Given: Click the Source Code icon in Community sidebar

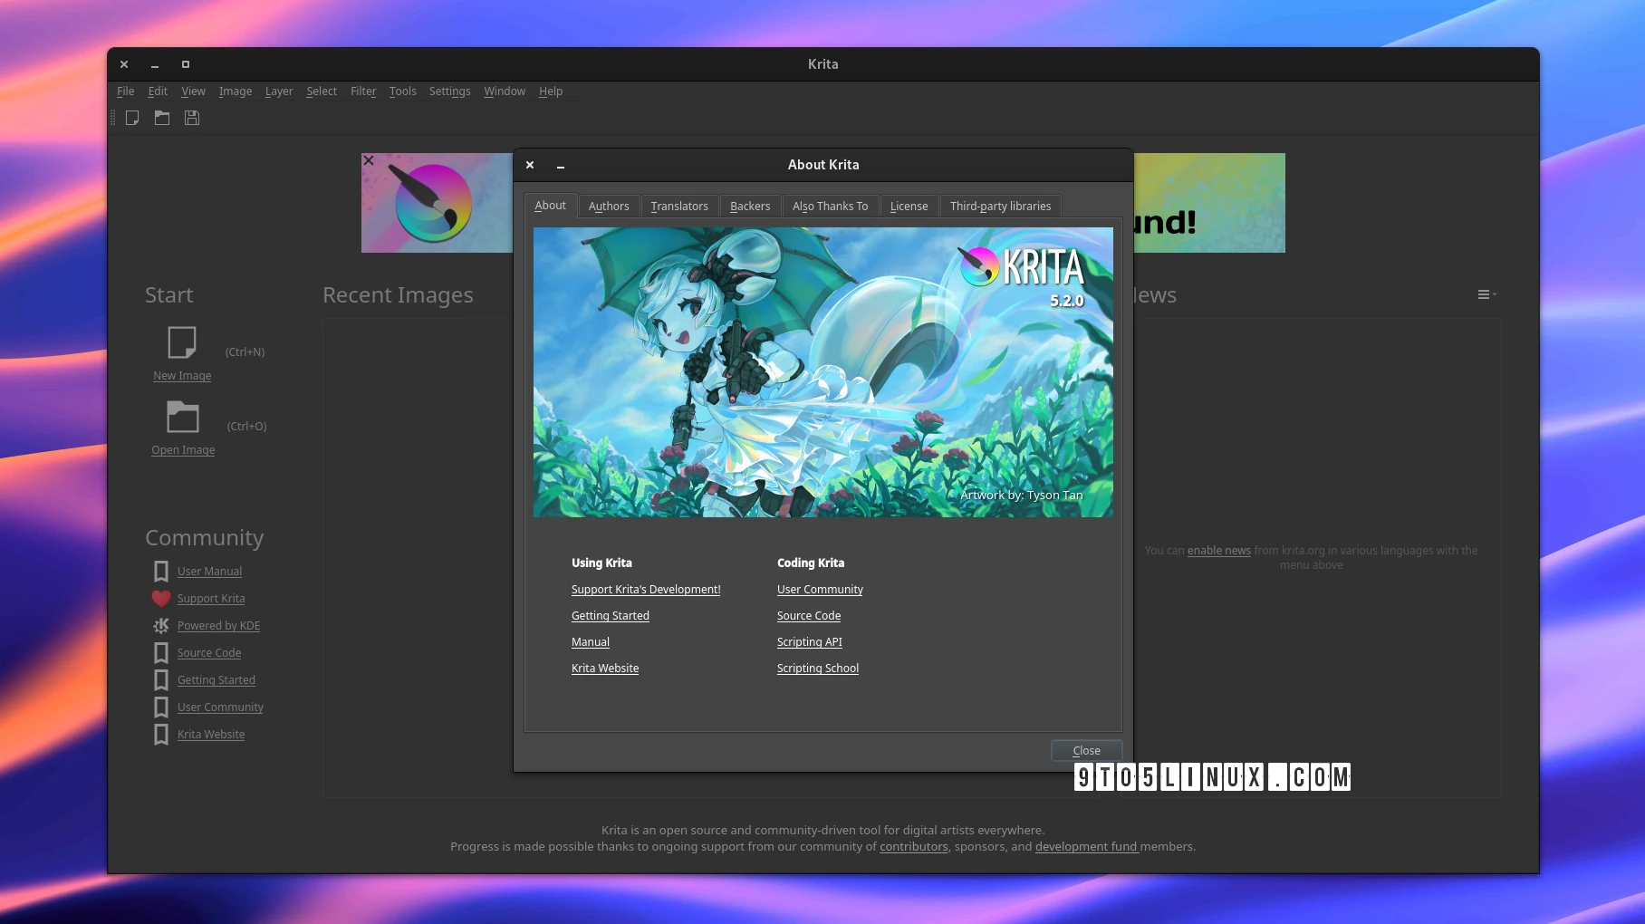Looking at the screenshot, I should pos(160,652).
